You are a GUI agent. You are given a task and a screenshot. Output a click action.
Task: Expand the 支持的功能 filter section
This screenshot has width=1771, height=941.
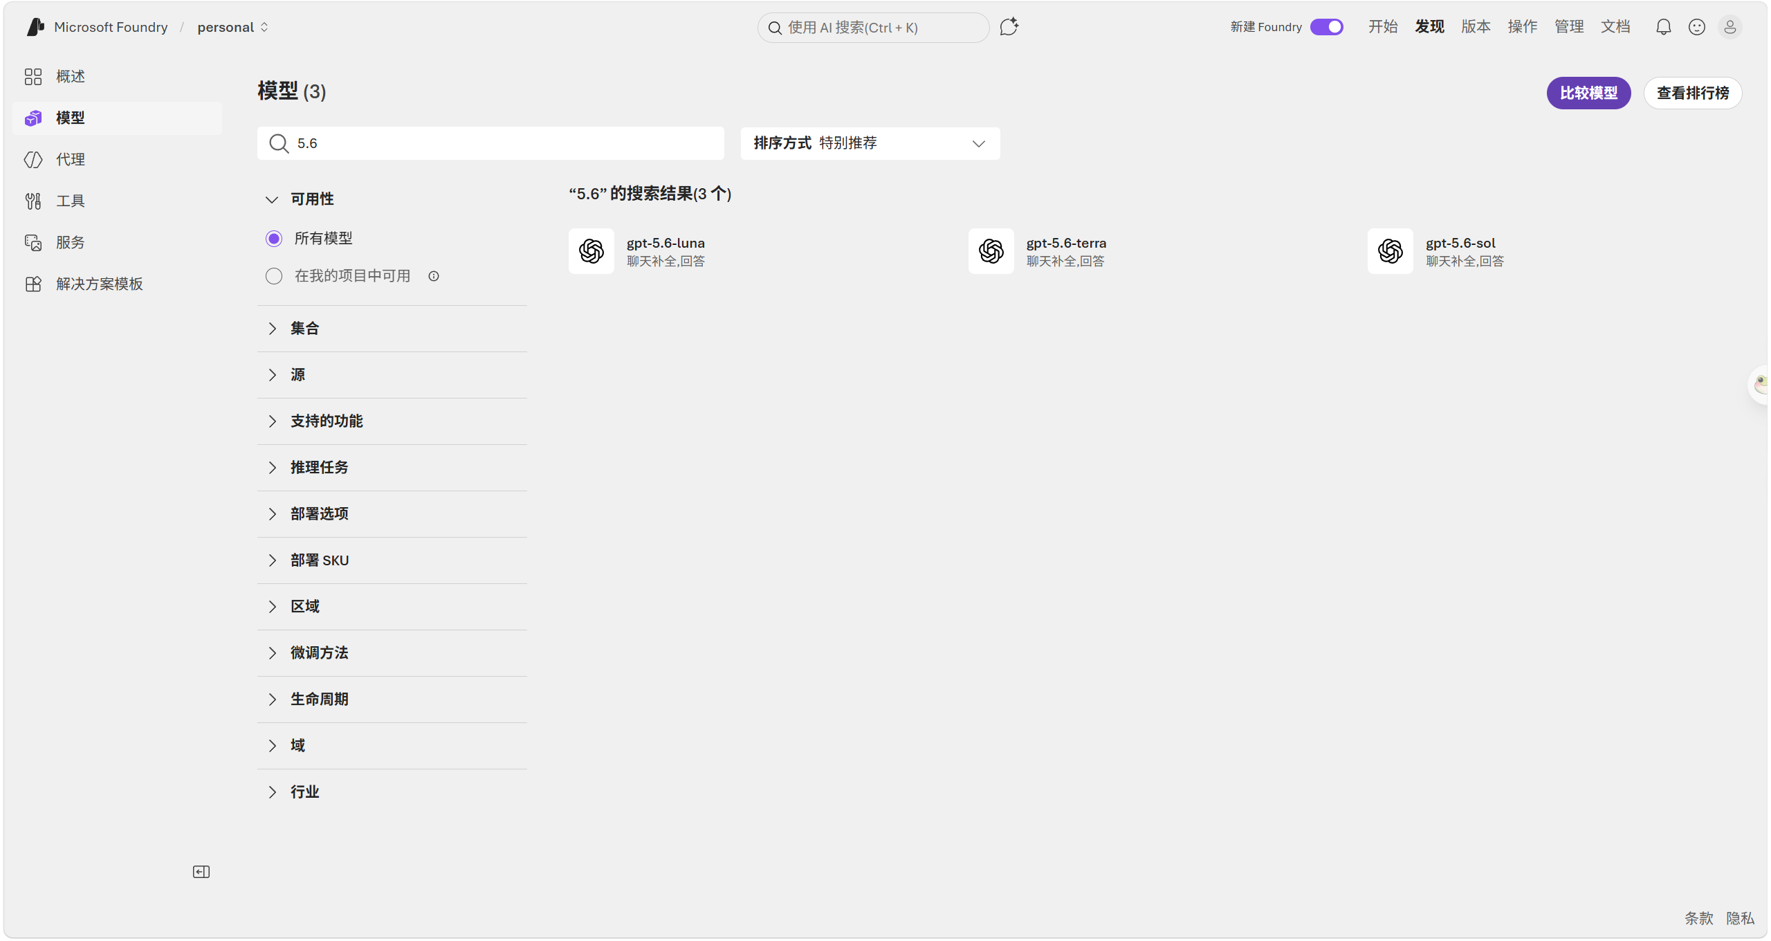(392, 421)
